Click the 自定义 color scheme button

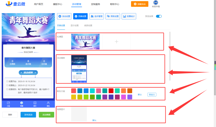click(152, 95)
